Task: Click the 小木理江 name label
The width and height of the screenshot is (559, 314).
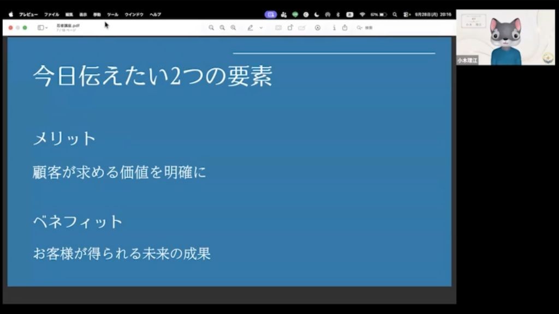Action: (x=467, y=61)
